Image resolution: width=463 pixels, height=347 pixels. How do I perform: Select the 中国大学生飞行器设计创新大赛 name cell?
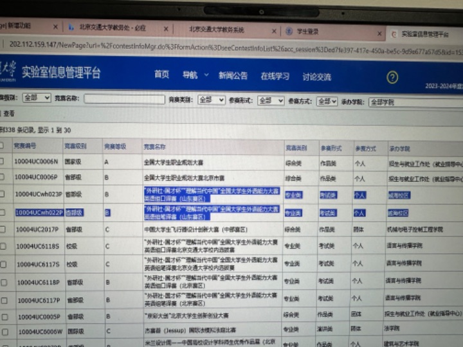195,229
